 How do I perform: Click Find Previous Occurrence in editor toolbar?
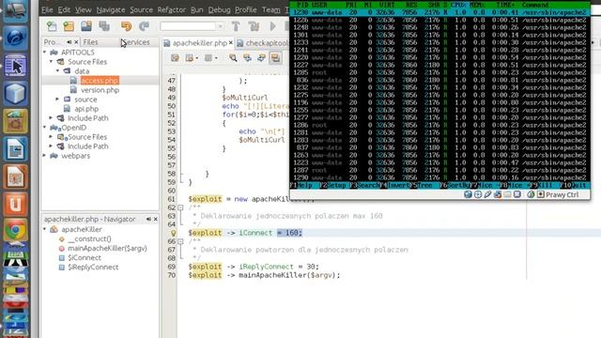247,58
